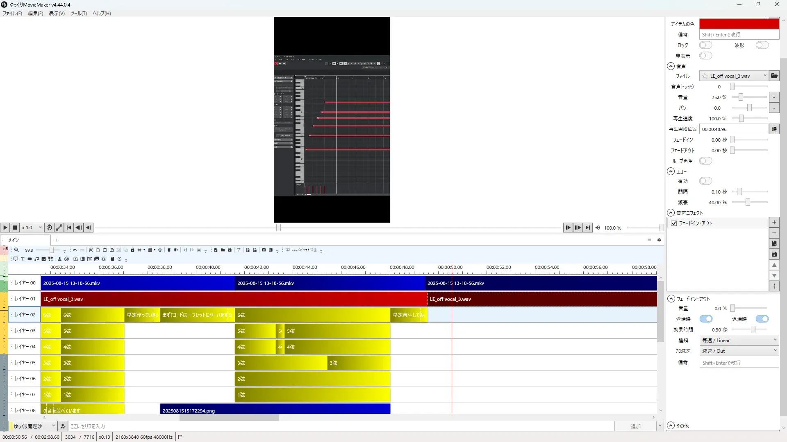Click the red アイテムの色 color swatch
787x442 pixels.
739,24
